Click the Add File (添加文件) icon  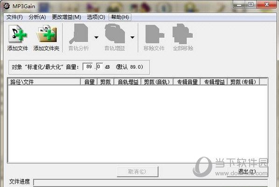coord(17,34)
